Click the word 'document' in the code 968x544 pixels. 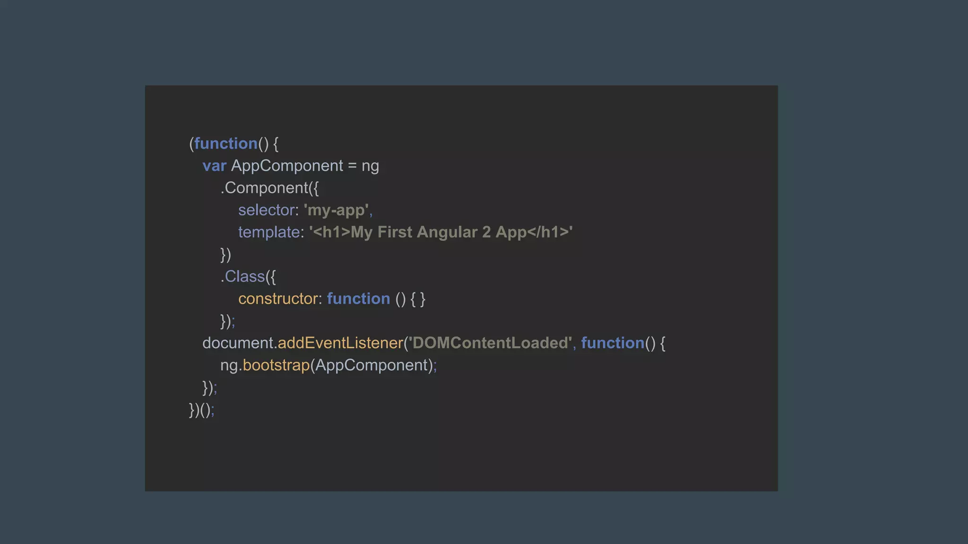click(x=238, y=343)
